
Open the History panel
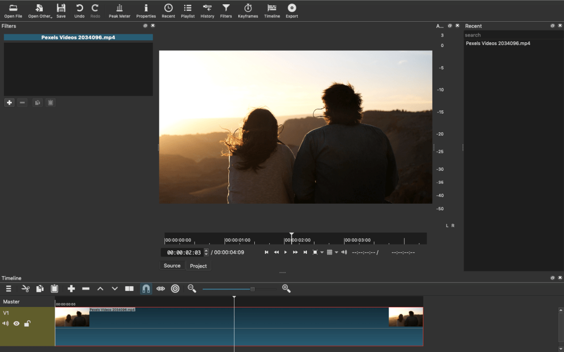(x=207, y=10)
